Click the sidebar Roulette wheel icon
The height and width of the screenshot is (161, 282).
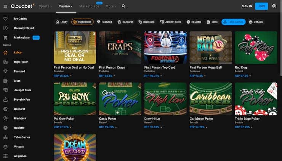[5, 128]
